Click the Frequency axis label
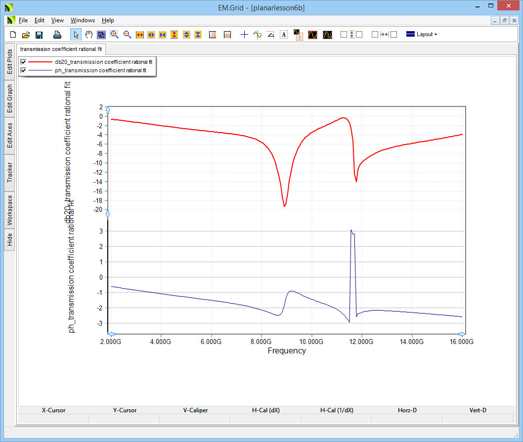 point(286,351)
